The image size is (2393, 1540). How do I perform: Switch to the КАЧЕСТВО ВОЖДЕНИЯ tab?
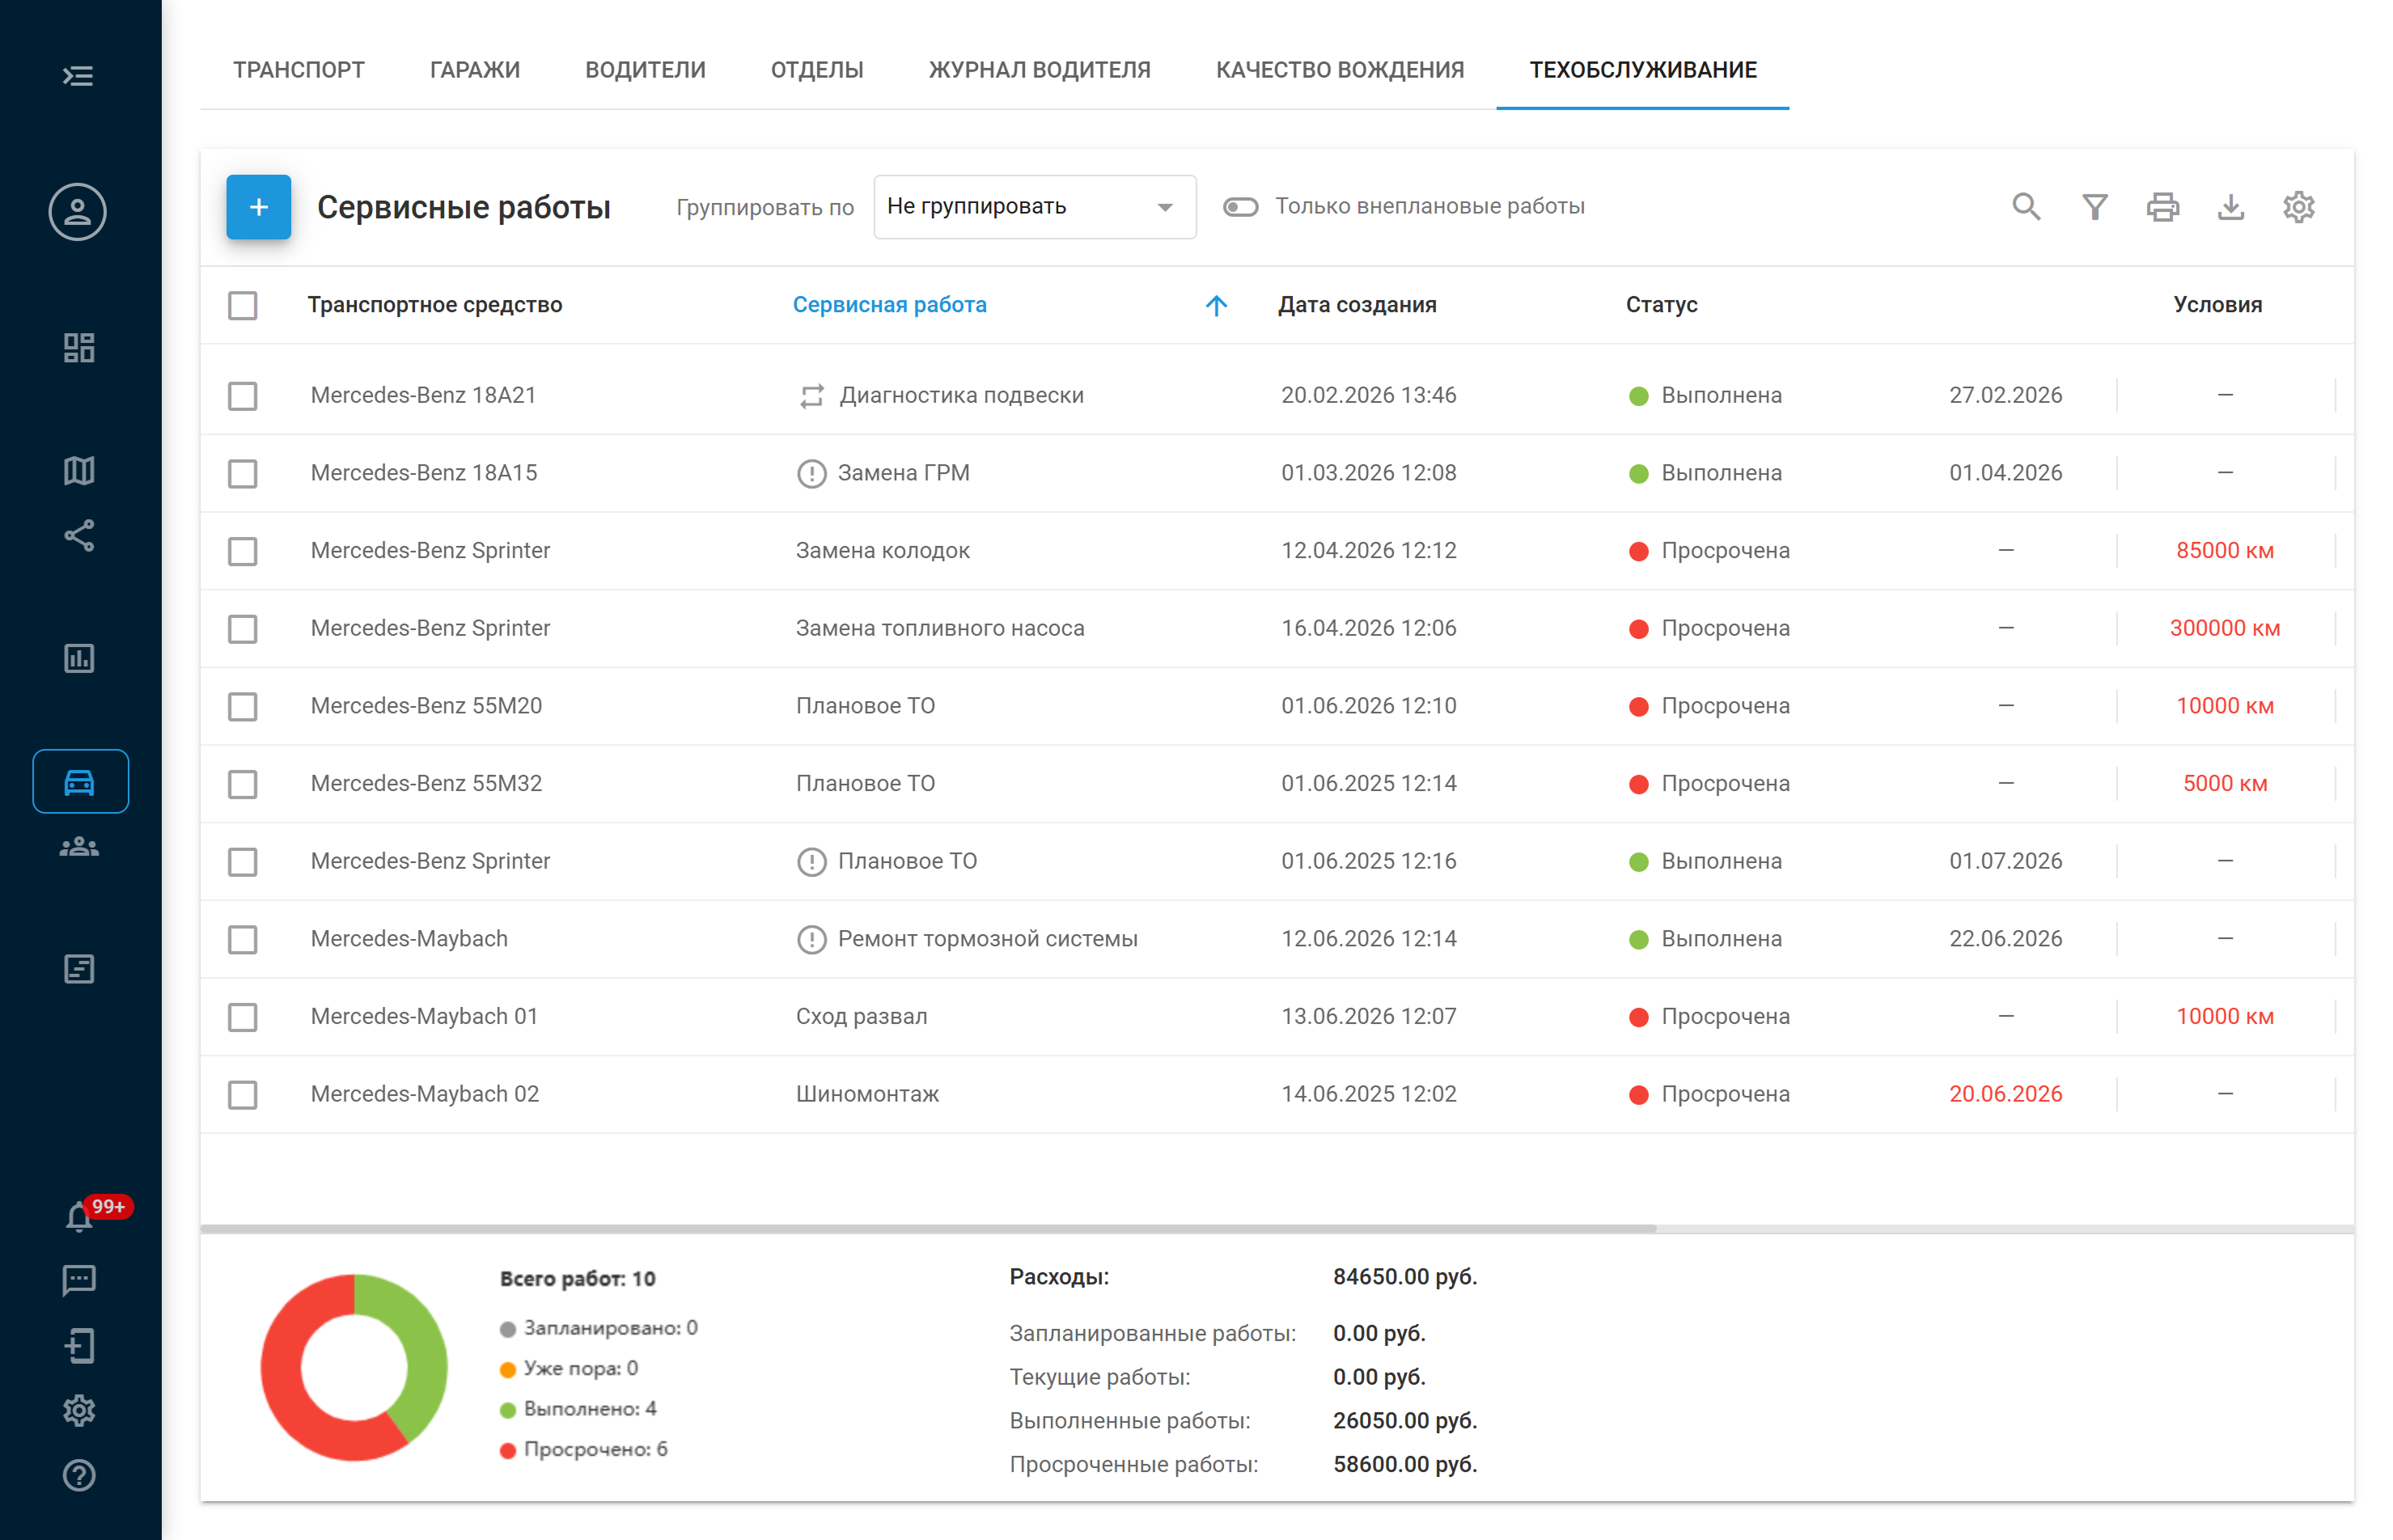(1339, 70)
